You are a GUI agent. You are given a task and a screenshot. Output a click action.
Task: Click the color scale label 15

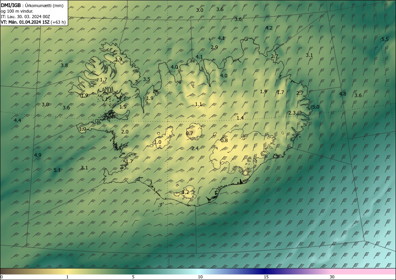266,277
